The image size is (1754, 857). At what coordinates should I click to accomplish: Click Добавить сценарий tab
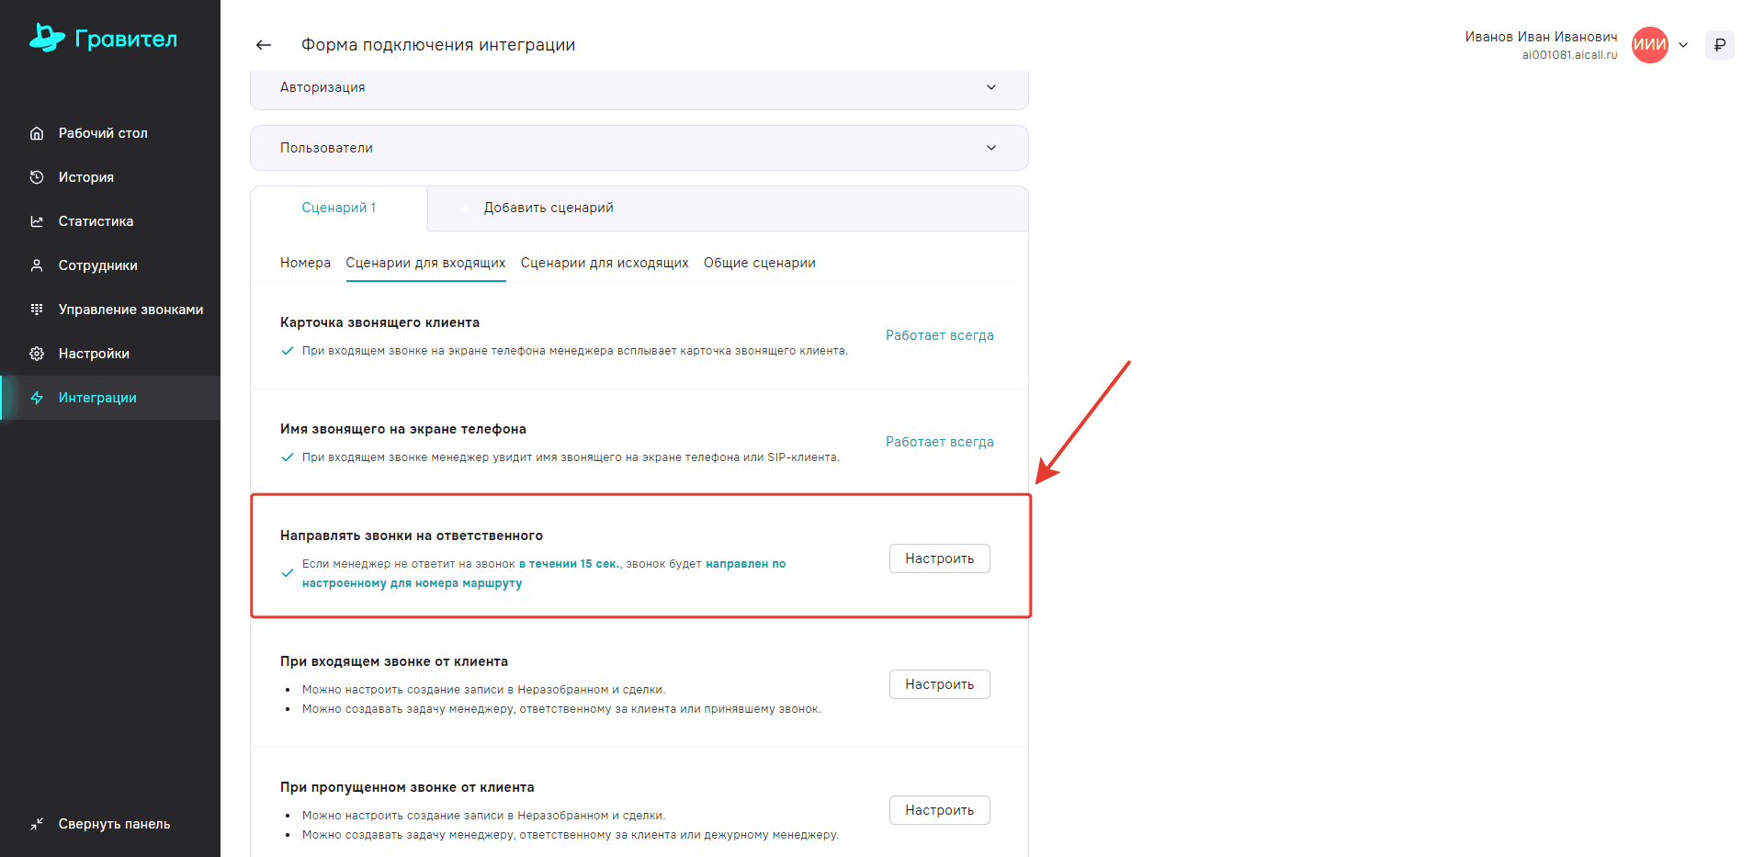(x=548, y=208)
